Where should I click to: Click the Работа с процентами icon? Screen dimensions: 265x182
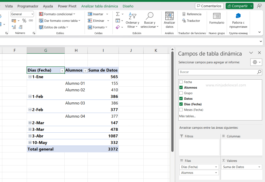click(238, 21)
